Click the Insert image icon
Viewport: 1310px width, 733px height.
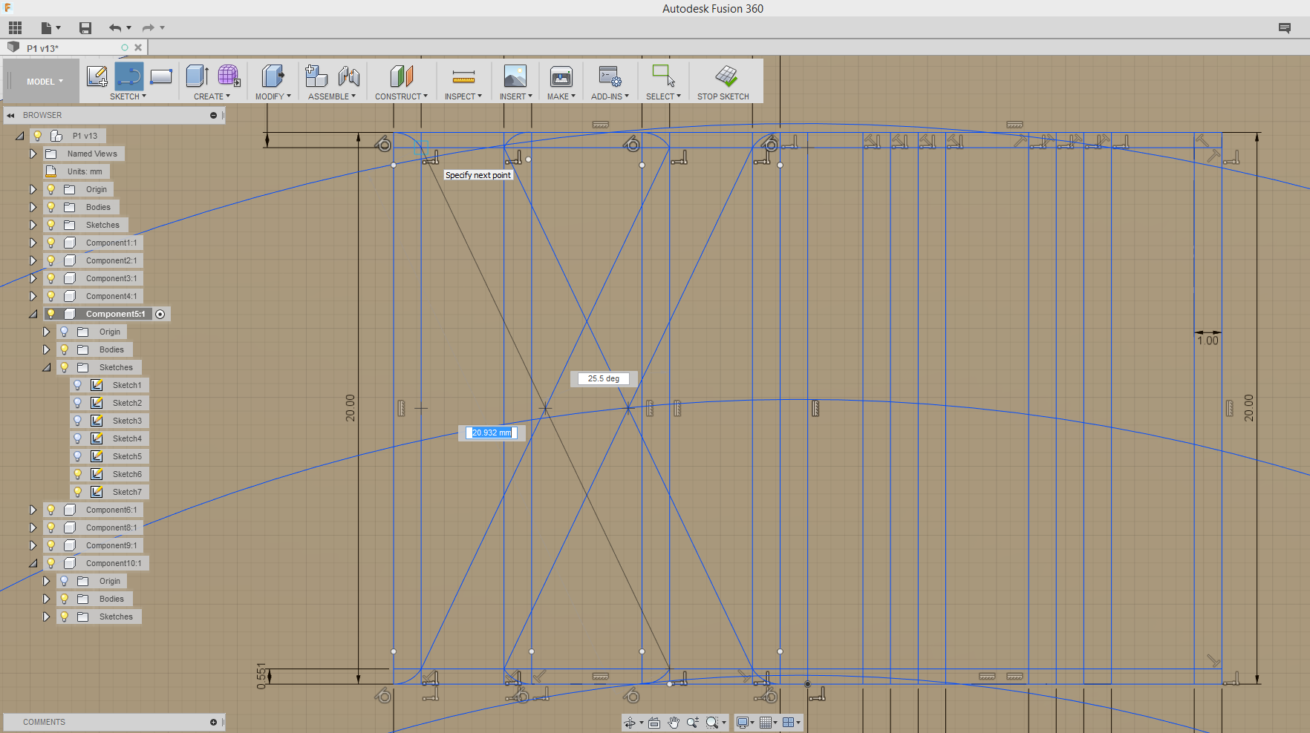pyautogui.click(x=515, y=76)
